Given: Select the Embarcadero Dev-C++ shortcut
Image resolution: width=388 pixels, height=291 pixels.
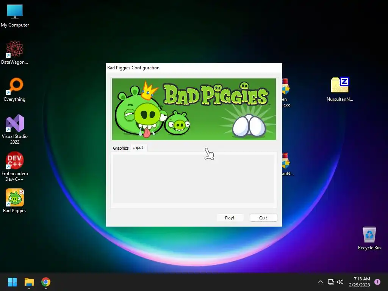Looking at the screenshot, I should pyautogui.click(x=15, y=166).
